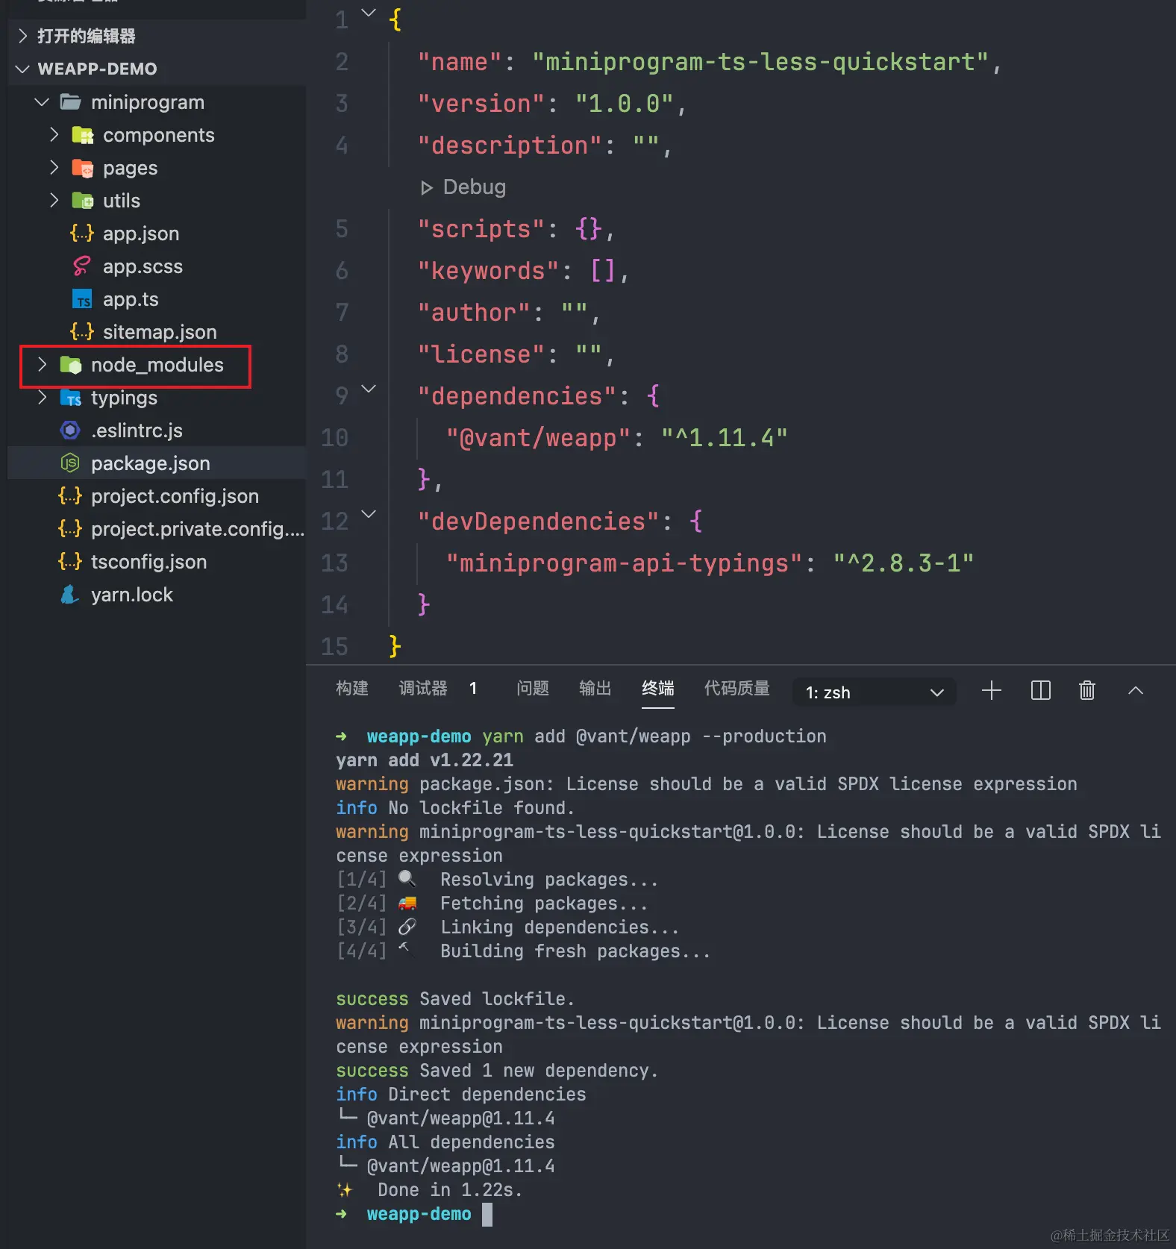
Task: Expand the node_modules folder chevron
Action: (42, 364)
